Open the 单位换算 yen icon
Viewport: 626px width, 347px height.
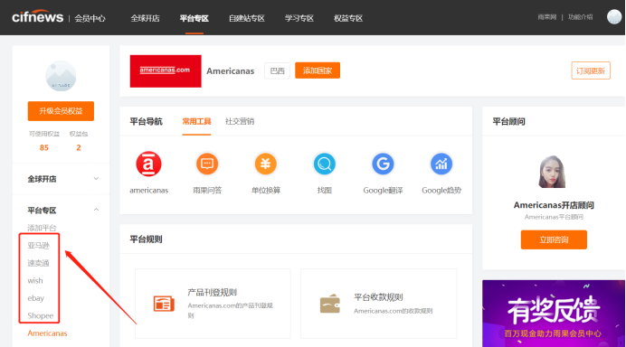point(265,164)
